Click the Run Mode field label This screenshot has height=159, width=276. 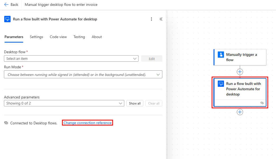[12, 67]
